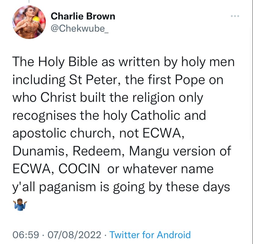Click the 06:59 timestamp
Image resolution: width=253 pixels, height=244 pixels.
(x=26, y=235)
